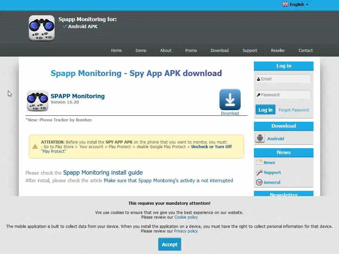Click the SPAPP Monitoring title text
The width and height of the screenshot is (339, 254).
tap(77, 96)
